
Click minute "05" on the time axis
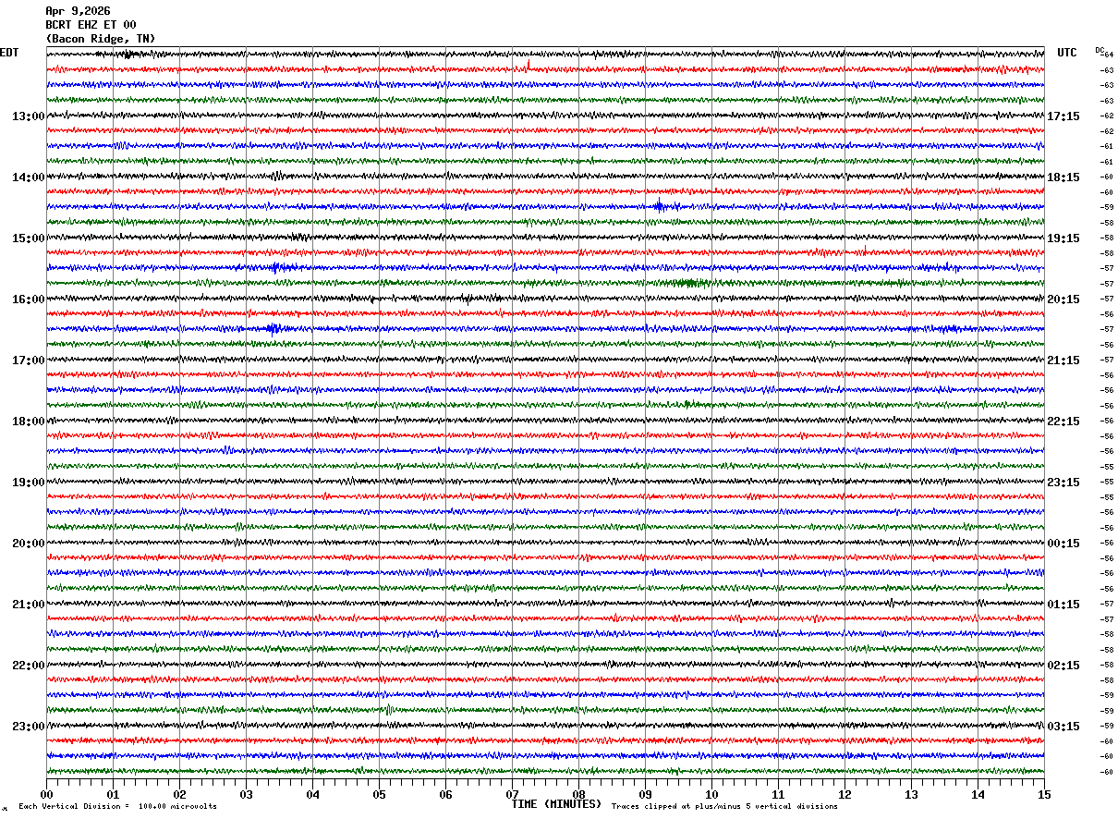(380, 794)
